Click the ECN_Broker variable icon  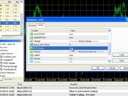[x=31, y=48]
